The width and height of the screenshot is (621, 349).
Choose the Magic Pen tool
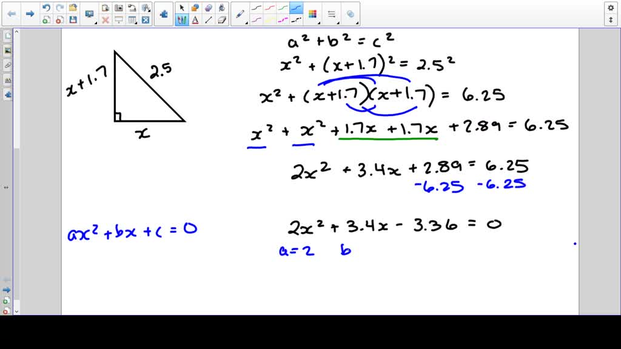click(209, 8)
